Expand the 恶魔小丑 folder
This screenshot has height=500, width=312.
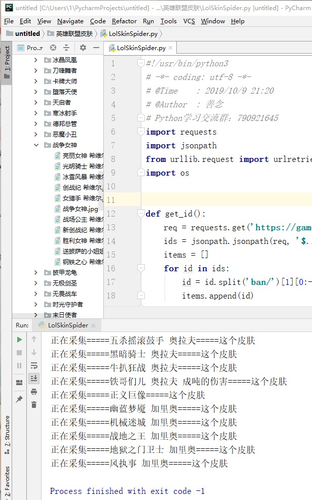36,134
